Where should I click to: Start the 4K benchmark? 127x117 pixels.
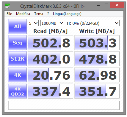point(18,75)
